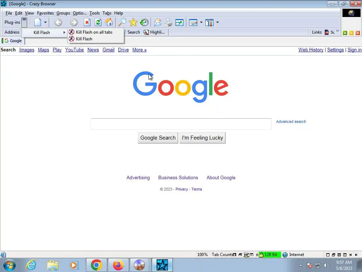Open the Edit menu
Viewport: 362px width, 272px height.
click(x=19, y=13)
